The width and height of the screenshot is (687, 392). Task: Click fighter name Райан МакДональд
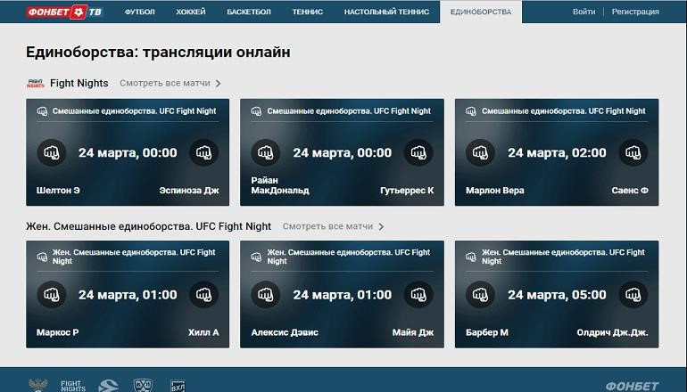280,185
